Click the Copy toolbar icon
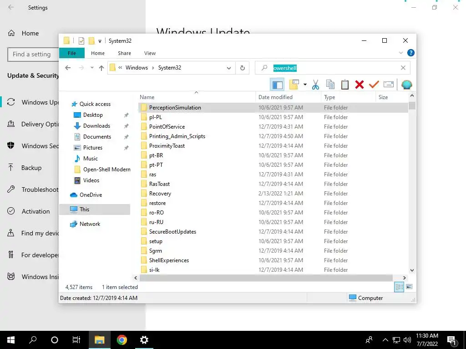466x349 pixels. click(x=330, y=85)
